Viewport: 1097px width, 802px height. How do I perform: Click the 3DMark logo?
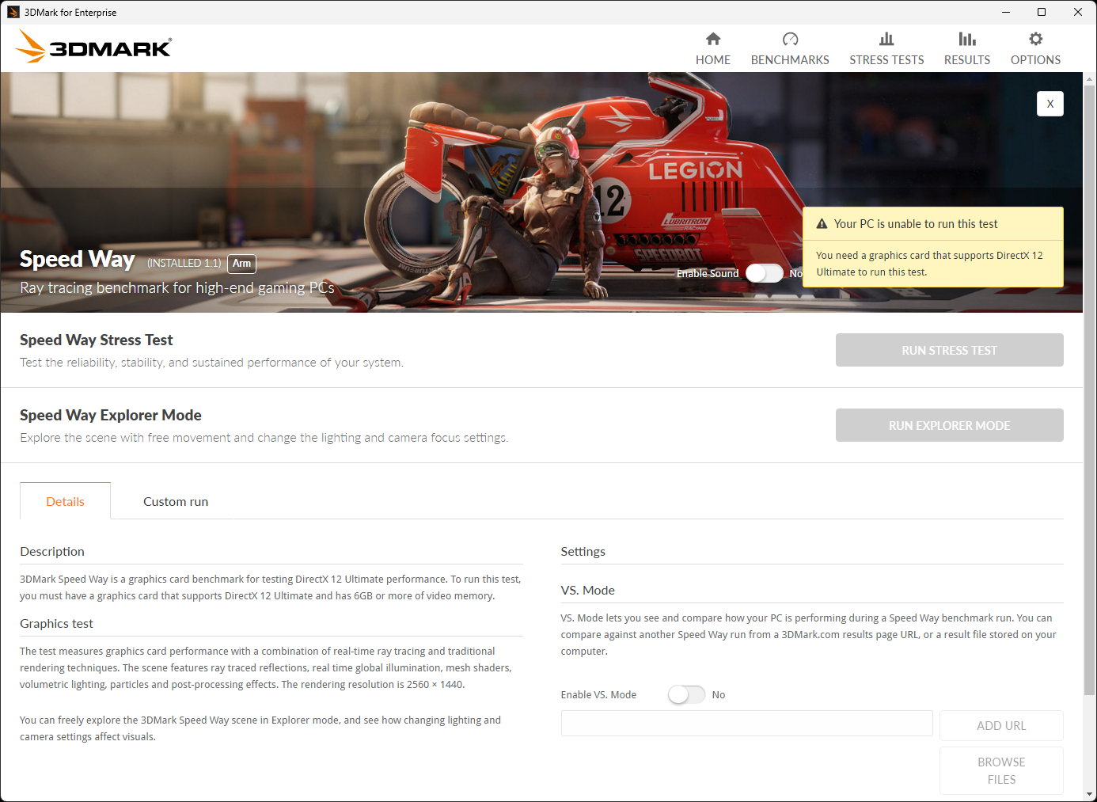pyautogui.click(x=93, y=47)
